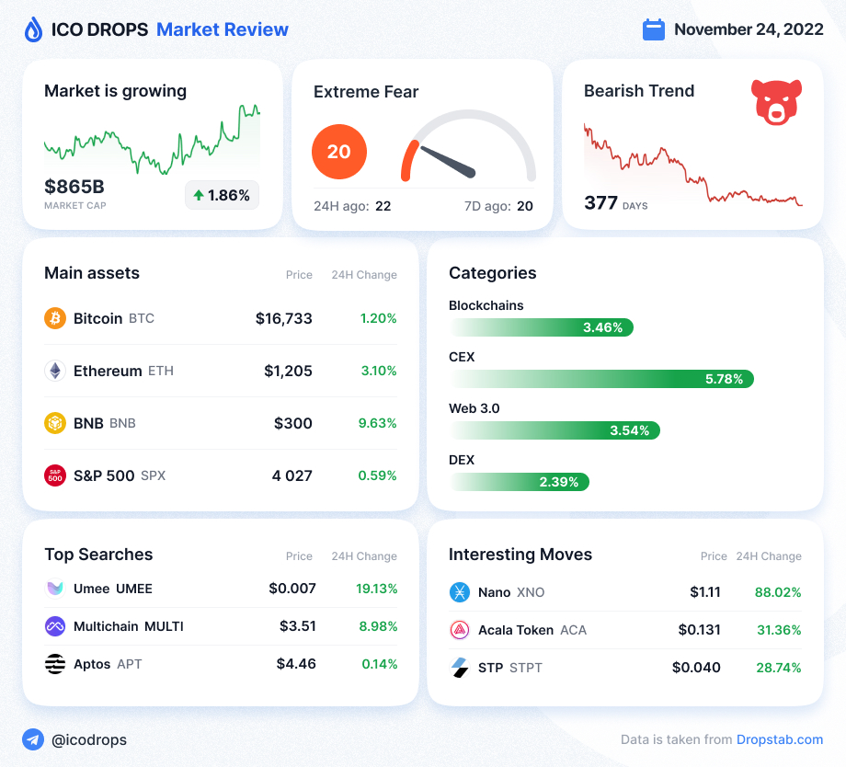
Task: Click the $865B market cap value
Action: pos(74,186)
